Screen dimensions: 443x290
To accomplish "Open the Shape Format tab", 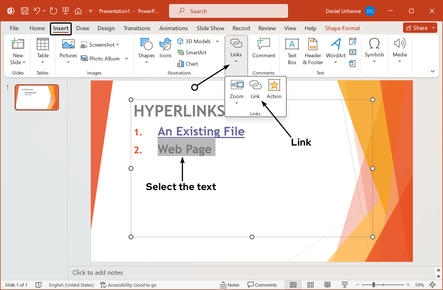I will [342, 28].
